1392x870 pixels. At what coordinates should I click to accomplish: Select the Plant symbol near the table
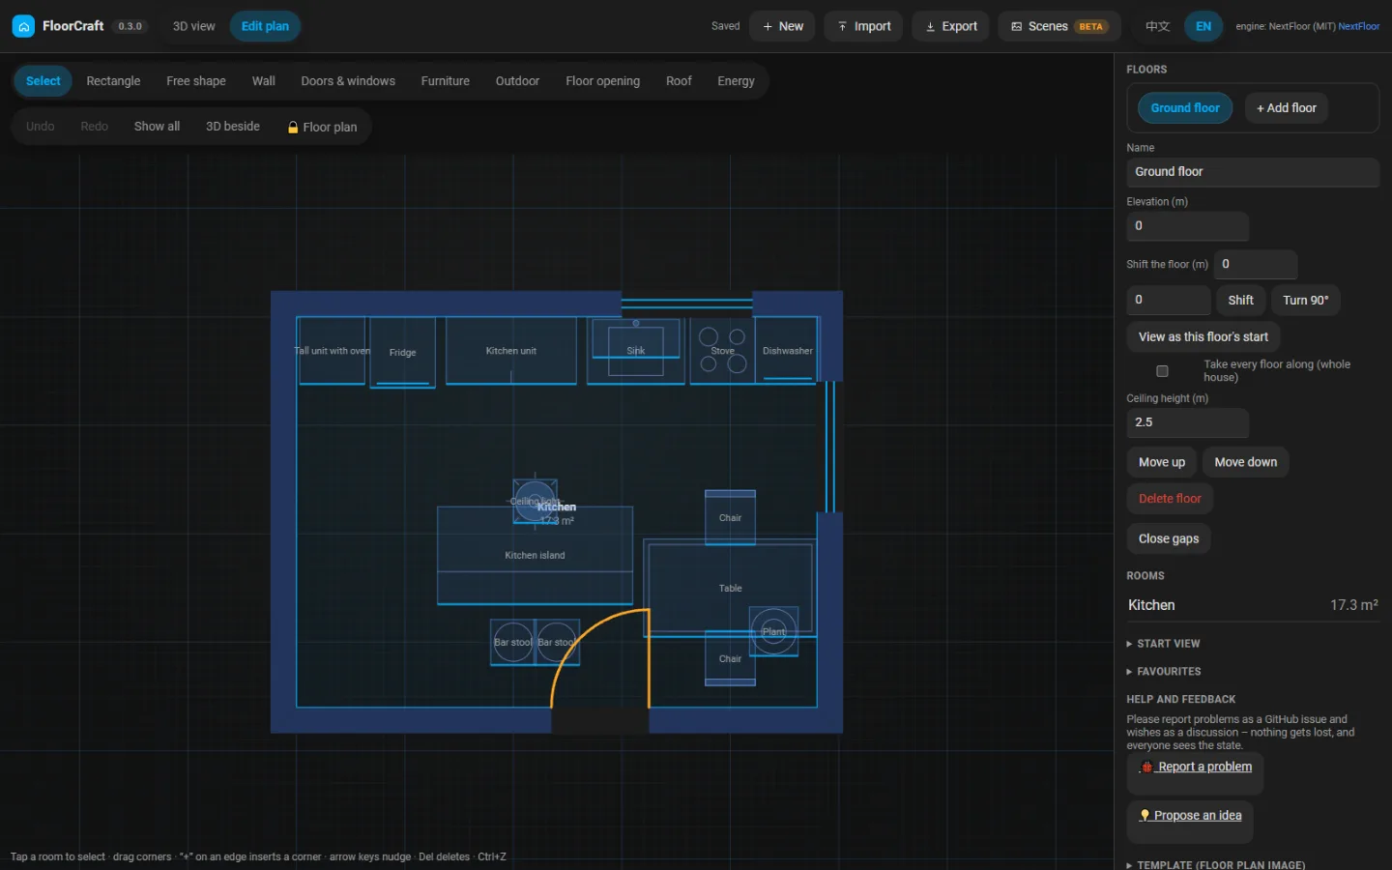click(x=774, y=631)
